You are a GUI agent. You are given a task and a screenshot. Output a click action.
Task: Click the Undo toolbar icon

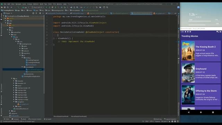[x=96, y=7]
